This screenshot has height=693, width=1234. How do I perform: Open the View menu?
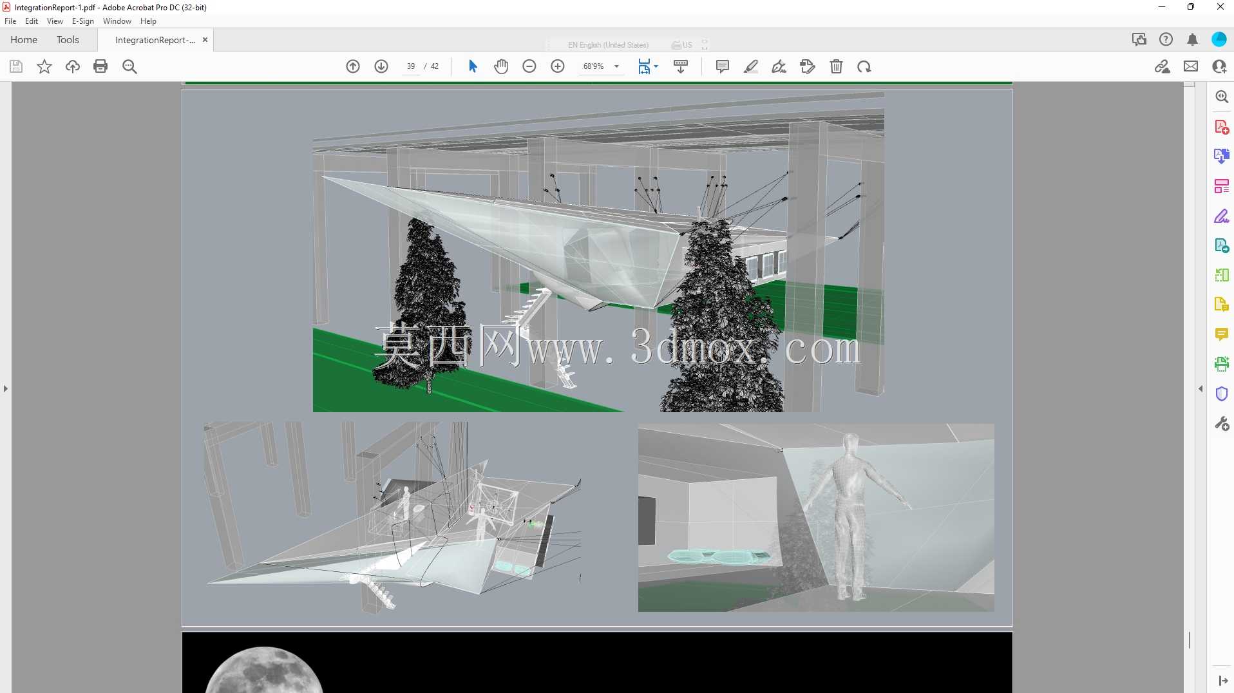(55, 21)
